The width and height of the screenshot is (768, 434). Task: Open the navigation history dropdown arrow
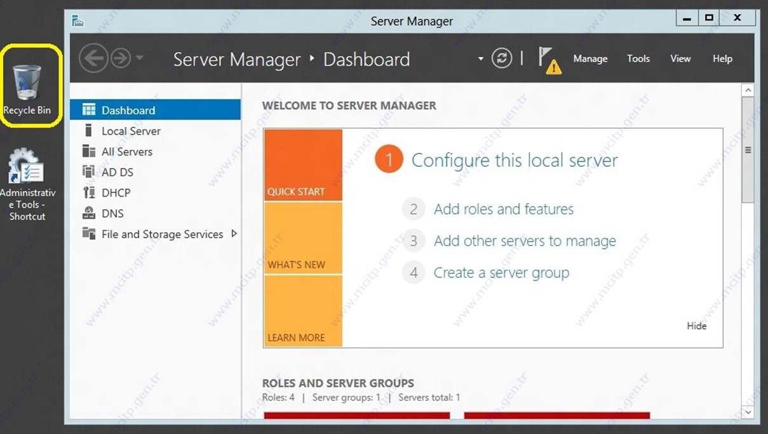pyautogui.click(x=139, y=59)
